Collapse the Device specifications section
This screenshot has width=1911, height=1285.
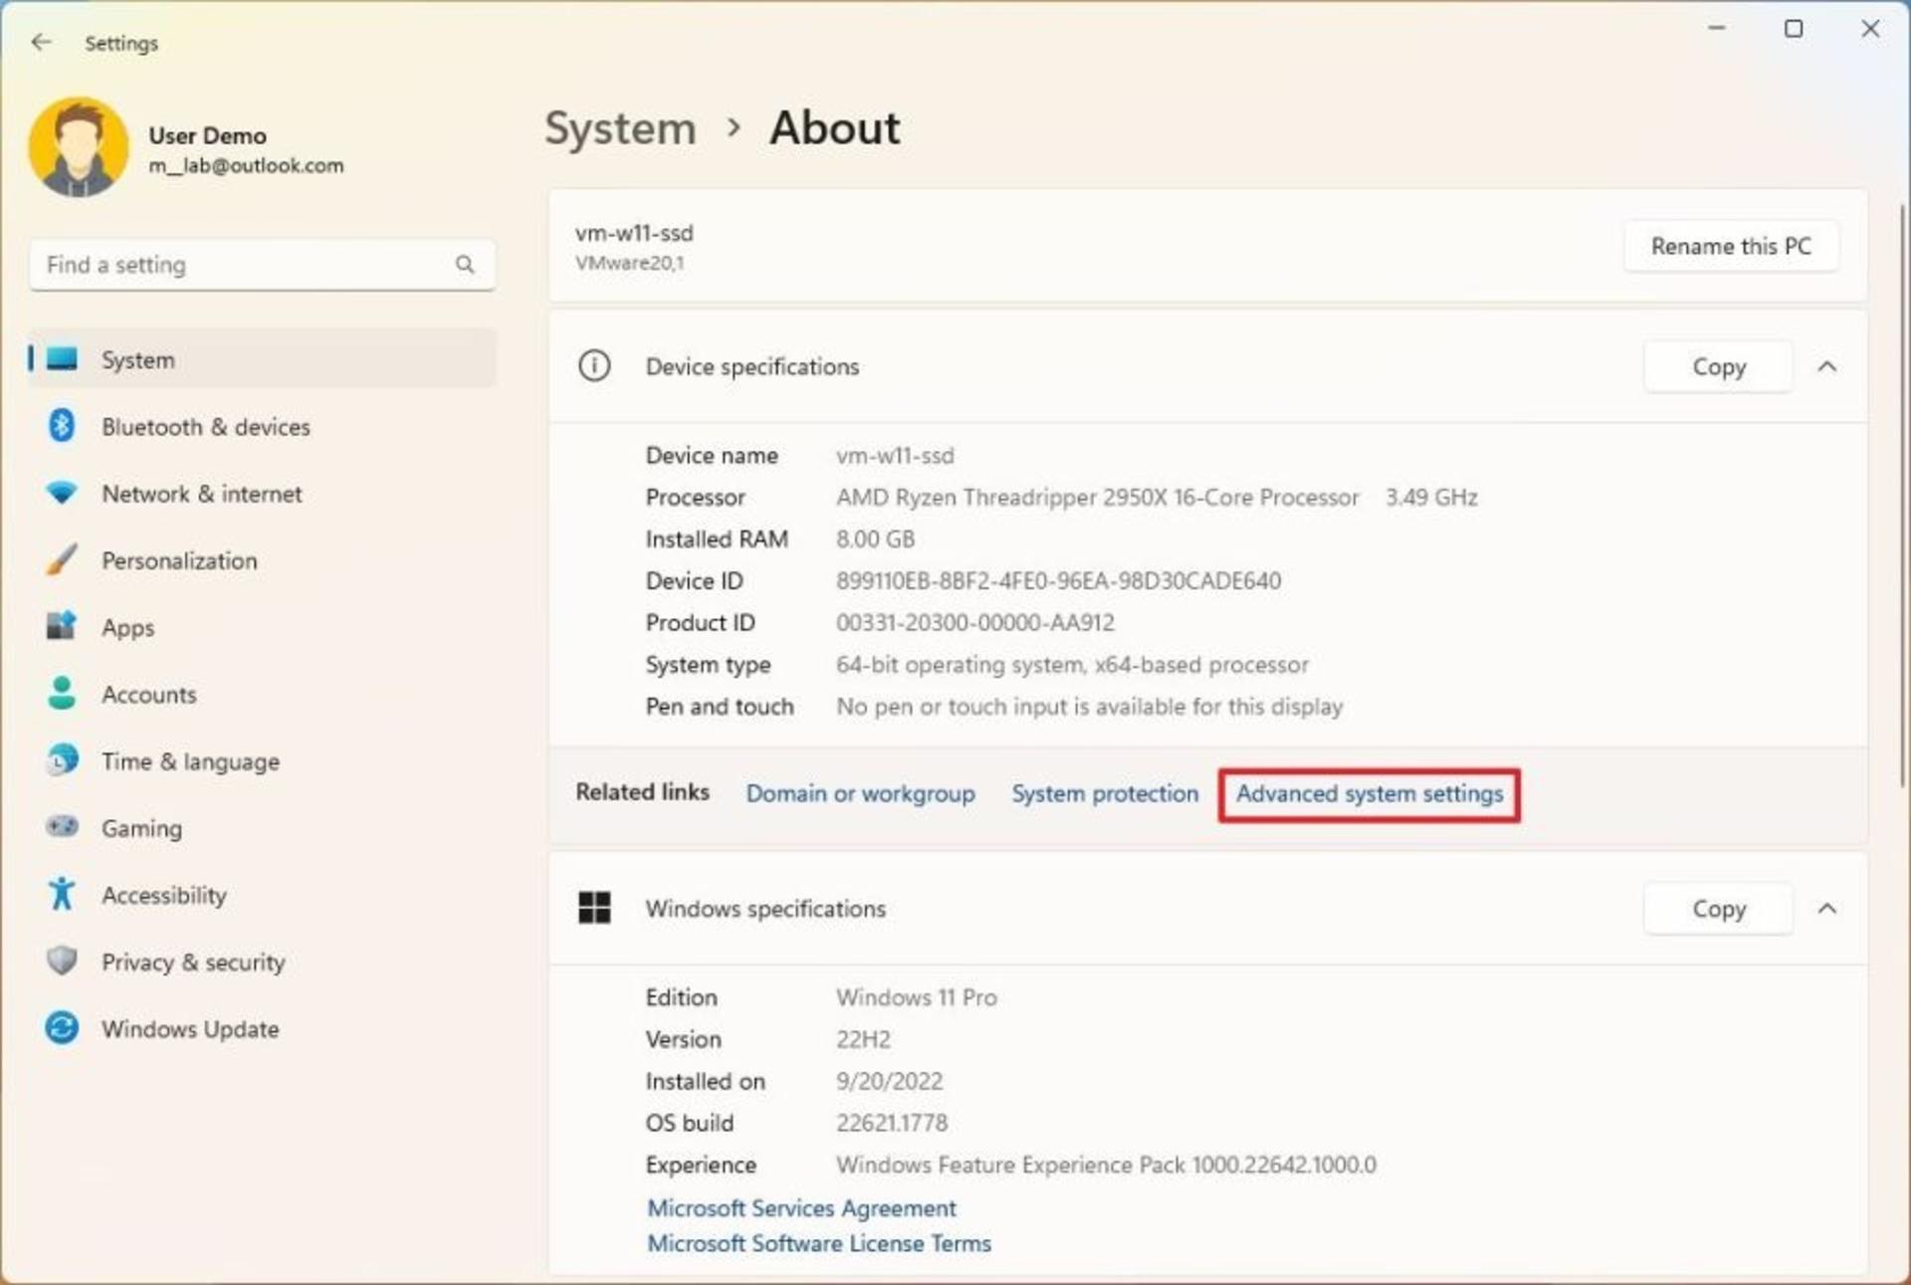(1826, 366)
